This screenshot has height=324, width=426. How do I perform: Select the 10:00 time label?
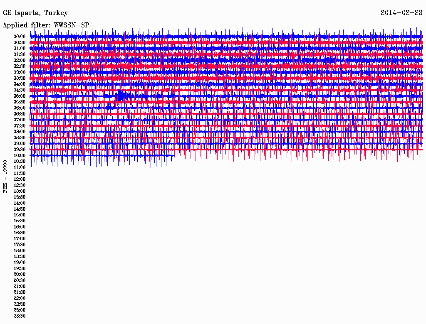[20, 155]
